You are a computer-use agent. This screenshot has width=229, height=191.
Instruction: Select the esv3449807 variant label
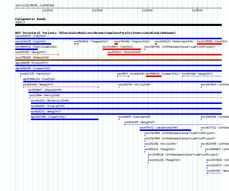click(x=217, y=149)
